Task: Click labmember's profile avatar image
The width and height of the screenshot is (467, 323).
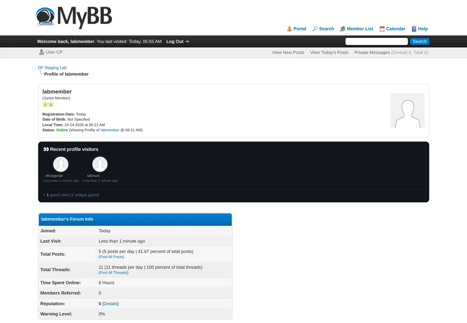Action: click(408, 111)
